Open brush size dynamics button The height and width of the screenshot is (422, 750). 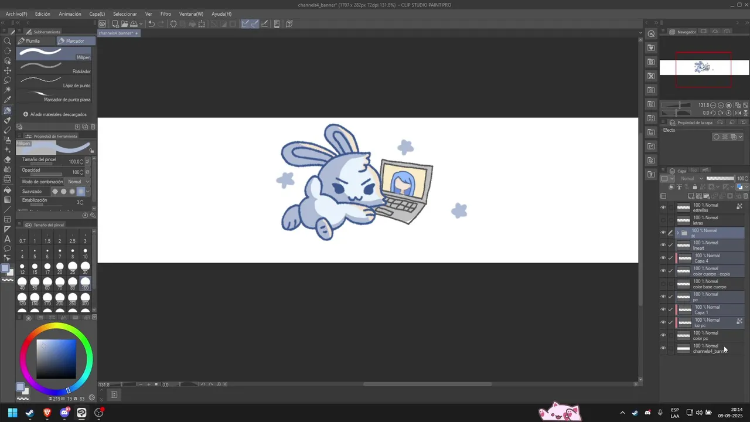click(x=87, y=161)
